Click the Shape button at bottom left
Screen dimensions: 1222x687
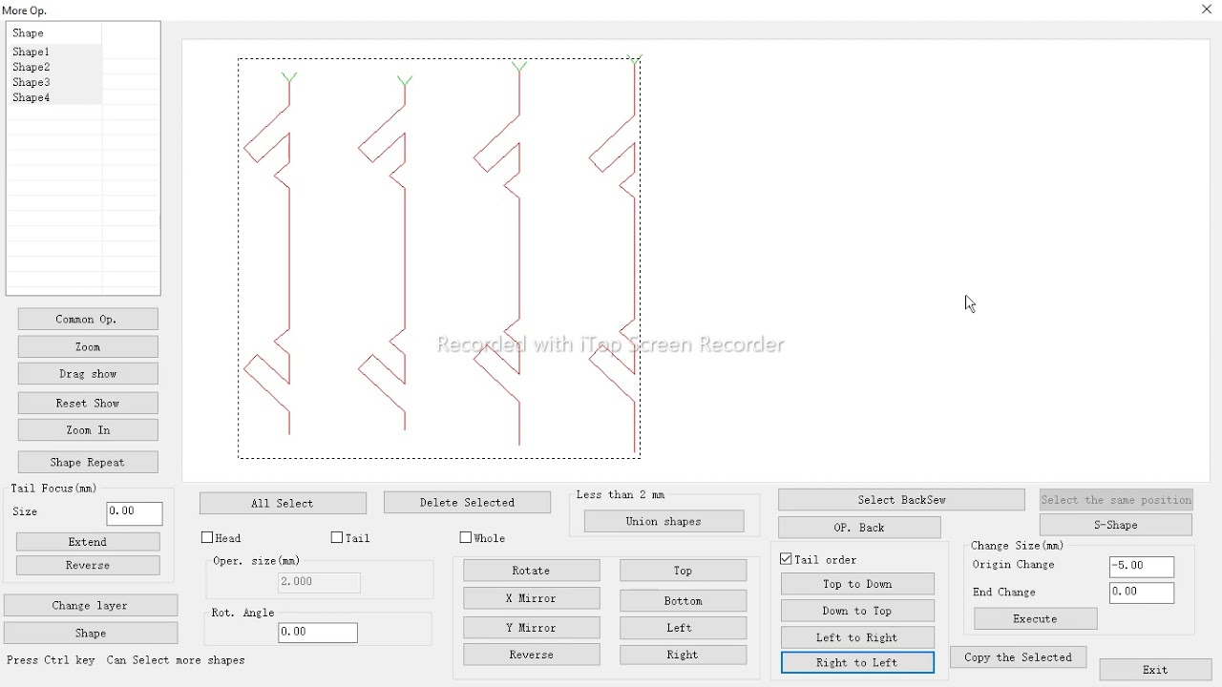click(x=91, y=634)
